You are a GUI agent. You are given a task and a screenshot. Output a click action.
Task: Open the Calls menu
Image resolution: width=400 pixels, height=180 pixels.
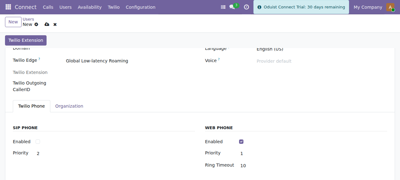point(48,7)
